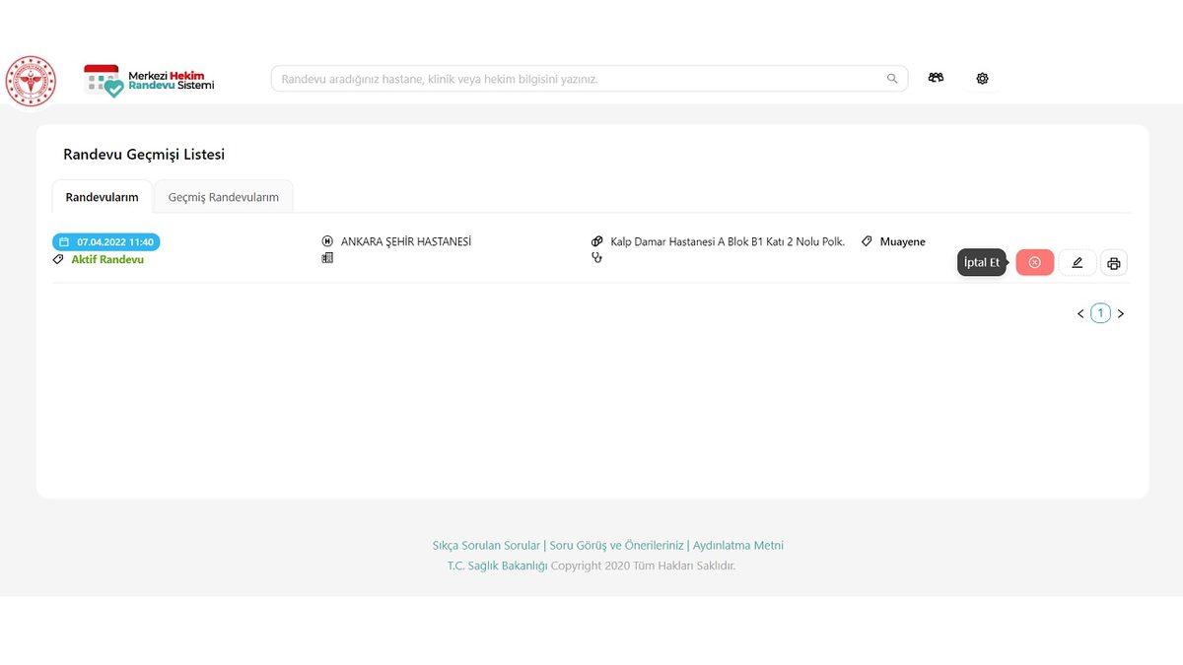Open the Aydınlatma Metni link
1183x665 pixels.
(737, 545)
